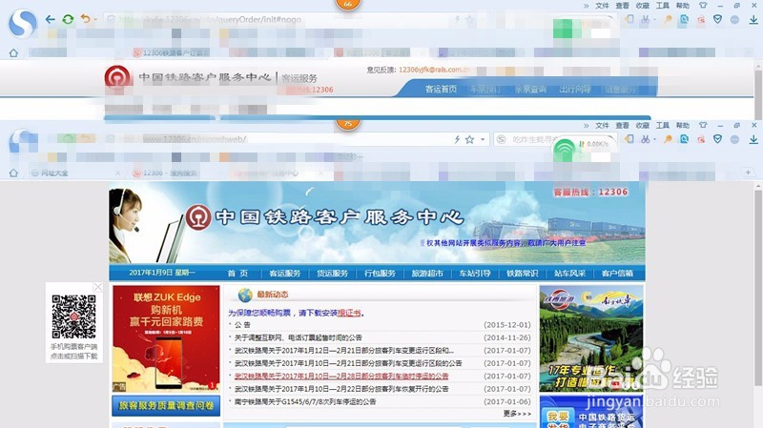The width and height of the screenshot is (763, 428).
Task: Close the QR code download popup
Action: click(98, 287)
